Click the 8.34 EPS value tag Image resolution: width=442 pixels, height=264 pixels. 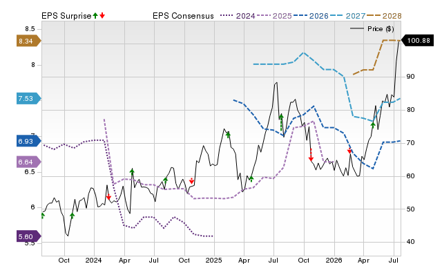click(29, 41)
